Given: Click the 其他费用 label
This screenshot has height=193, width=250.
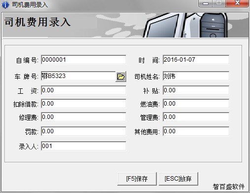Looking at the screenshot, I should pyautogui.click(x=147, y=132).
